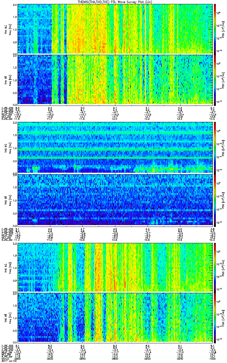This screenshot has width=227, height=363.
Task: Click the THE BII freq axis label
Action: [x=10, y=318]
